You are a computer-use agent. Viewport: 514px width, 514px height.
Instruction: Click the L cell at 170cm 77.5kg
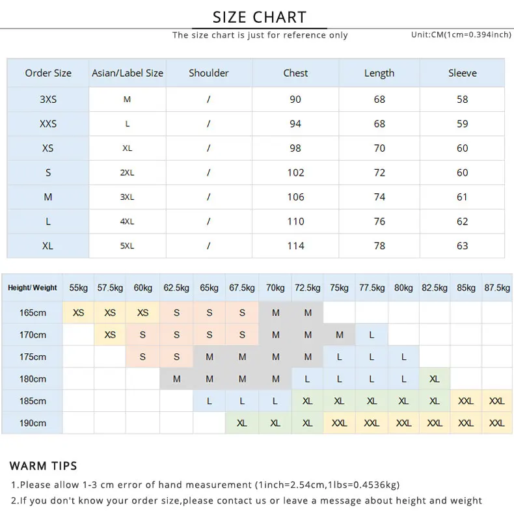[x=372, y=334]
